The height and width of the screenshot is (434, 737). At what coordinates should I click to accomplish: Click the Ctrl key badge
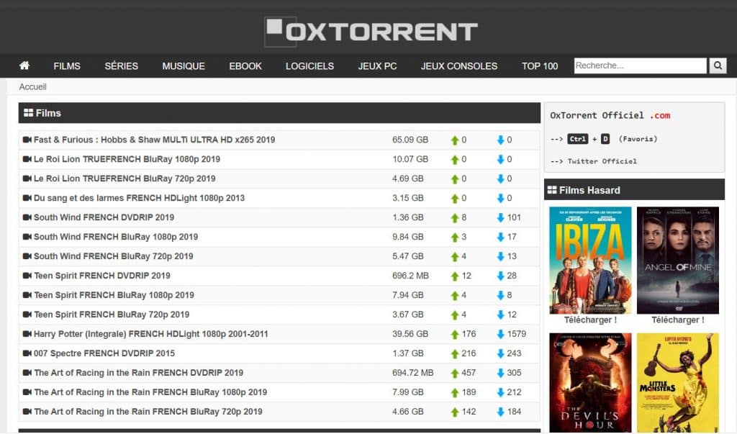click(x=578, y=139)
